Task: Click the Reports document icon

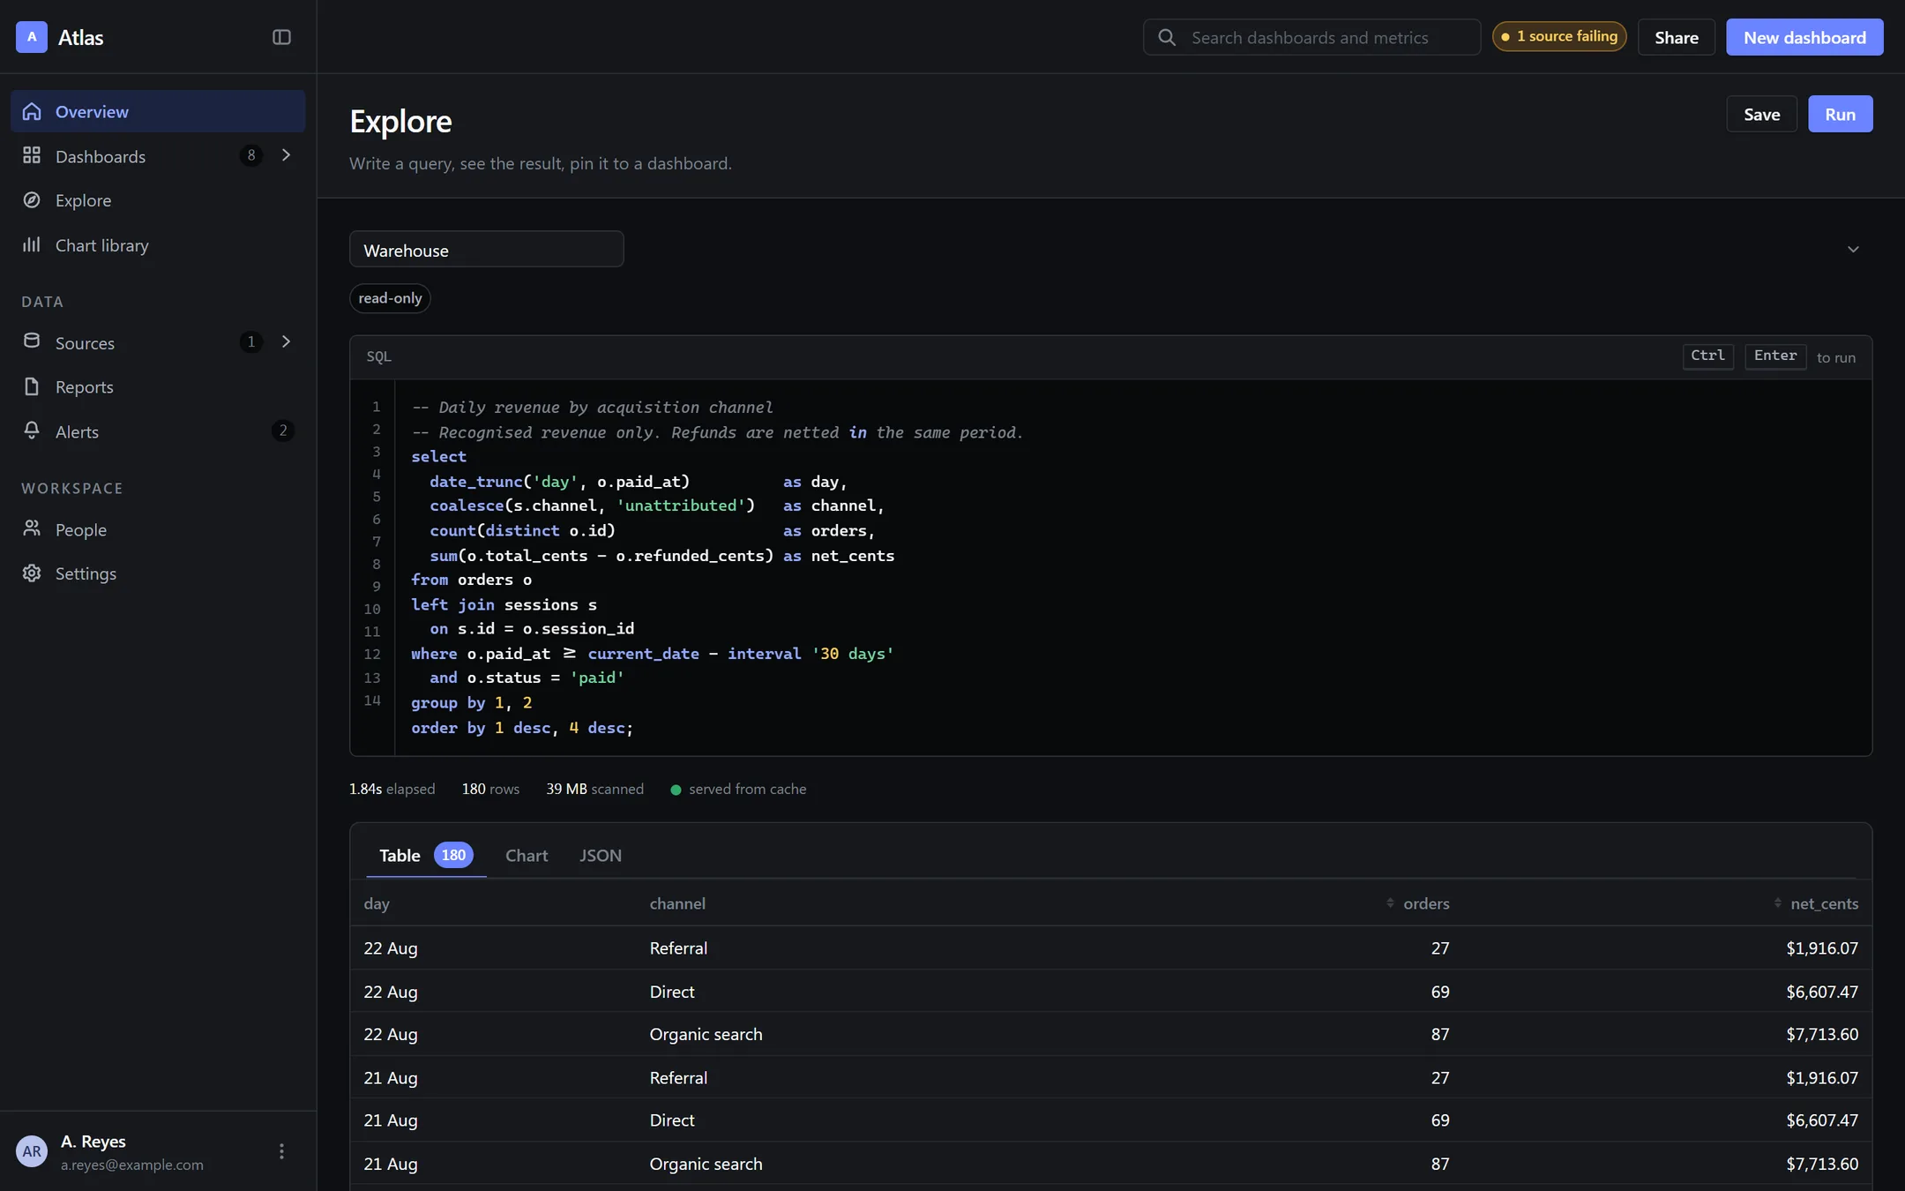Action: point(32,386)
